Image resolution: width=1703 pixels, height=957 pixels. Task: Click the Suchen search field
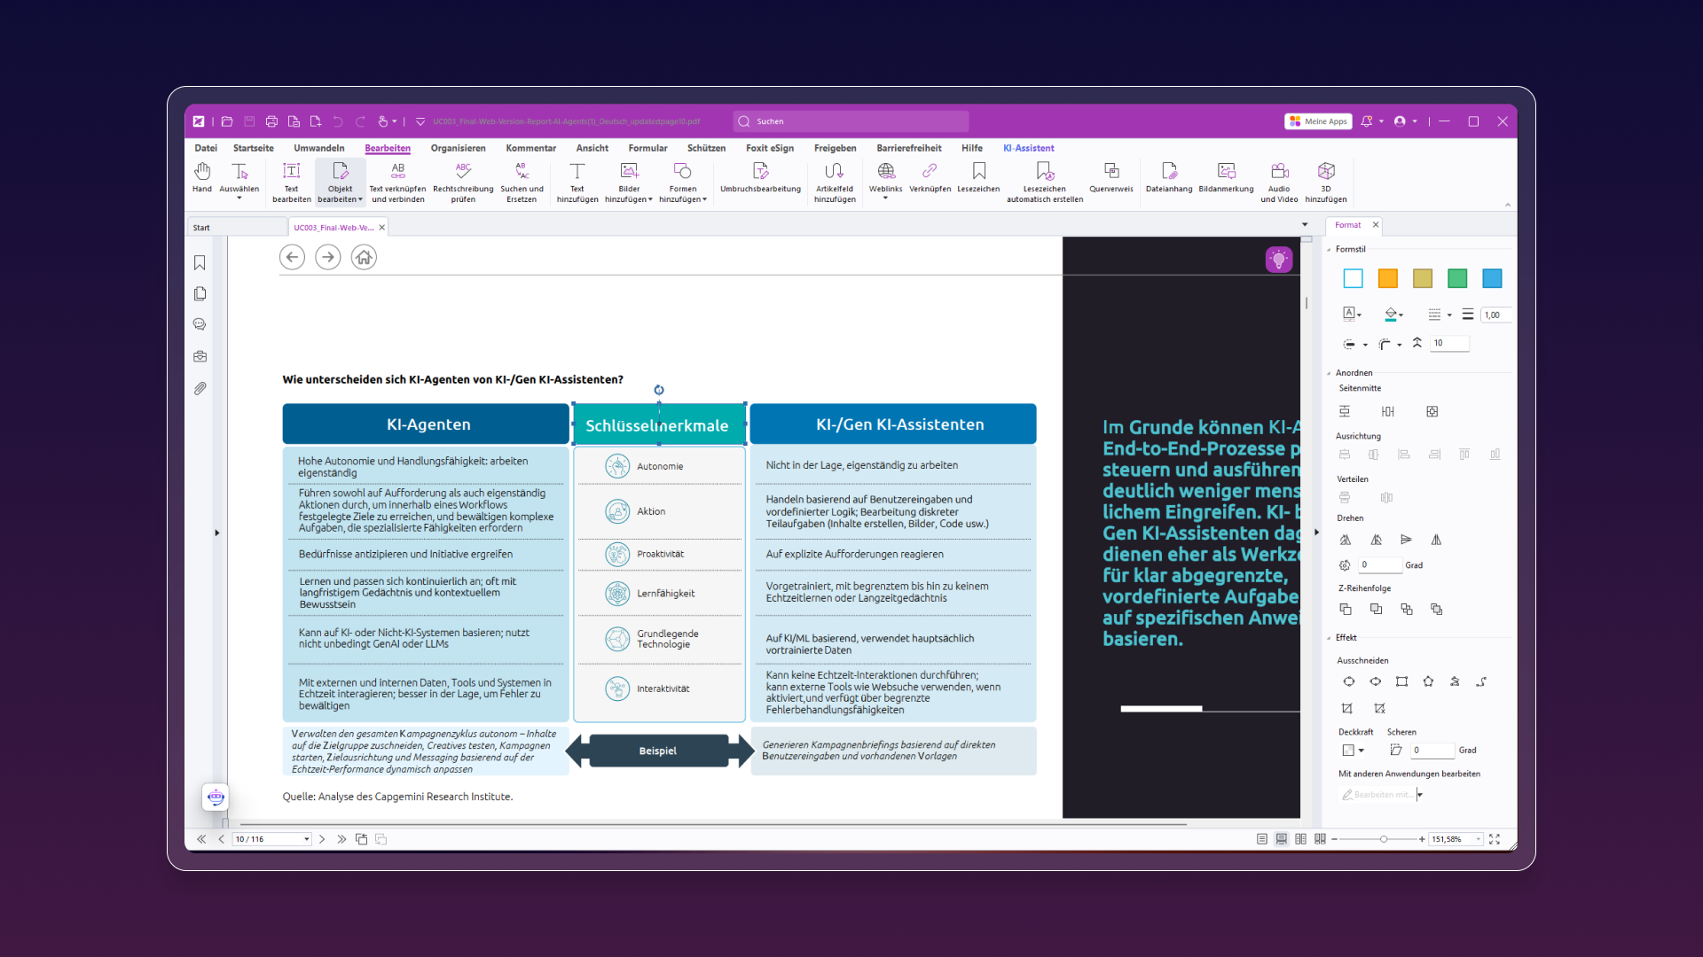tap(851, 121)
